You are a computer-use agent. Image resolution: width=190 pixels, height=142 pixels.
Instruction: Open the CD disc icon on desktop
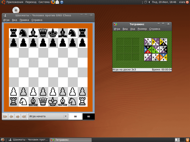tap(16, 10)
